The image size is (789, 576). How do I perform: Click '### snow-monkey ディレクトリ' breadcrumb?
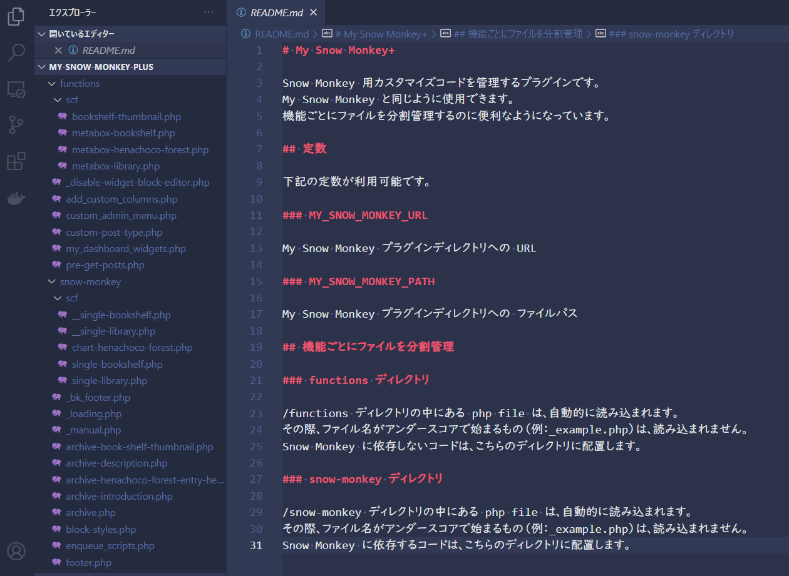coord(664,34)
